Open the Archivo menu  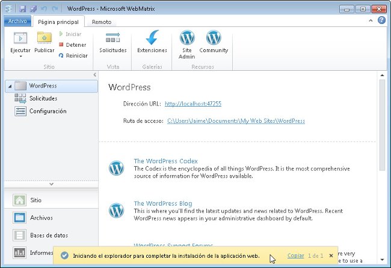(17, 21)
